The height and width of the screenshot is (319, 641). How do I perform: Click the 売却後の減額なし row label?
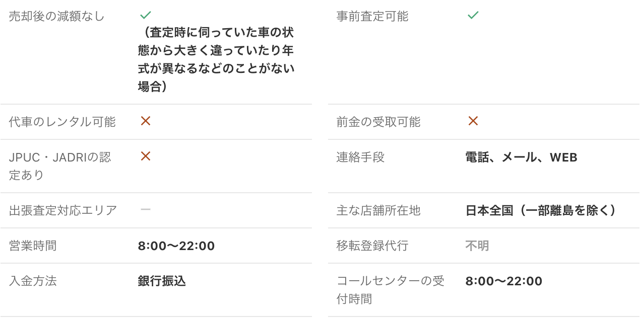pyautogui.click(x=57, y=16)
